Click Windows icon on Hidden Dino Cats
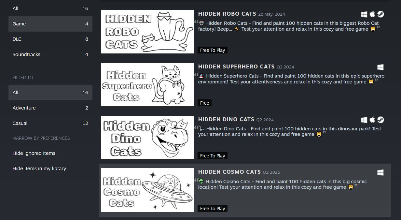This screenshot has height=220, width=401. click(x=364, y=120)
